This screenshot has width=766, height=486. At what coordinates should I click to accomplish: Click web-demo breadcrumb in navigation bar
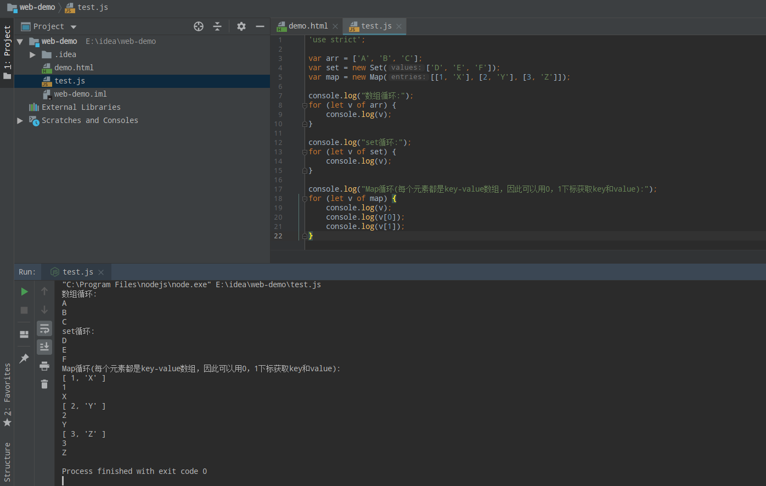[x=31, y=7]
